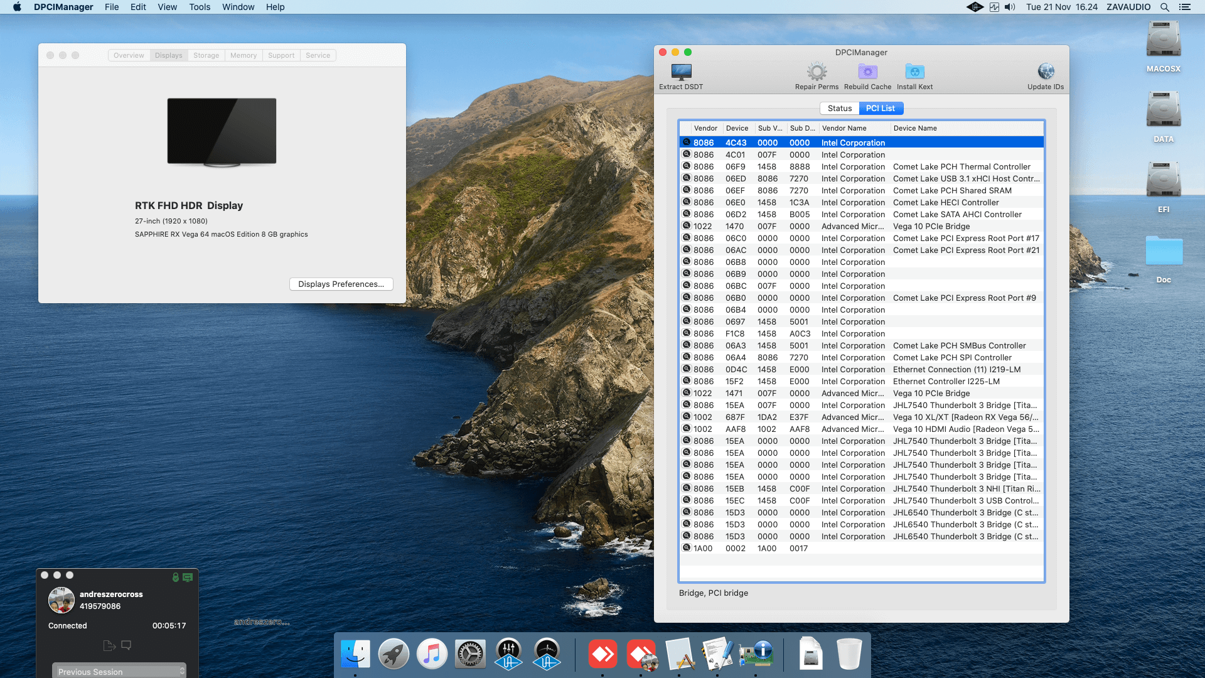The height and width of the screenshot is (678, 1205).
Task: Open the blueprint-and-pencil app in Dock
Action: 679,654
